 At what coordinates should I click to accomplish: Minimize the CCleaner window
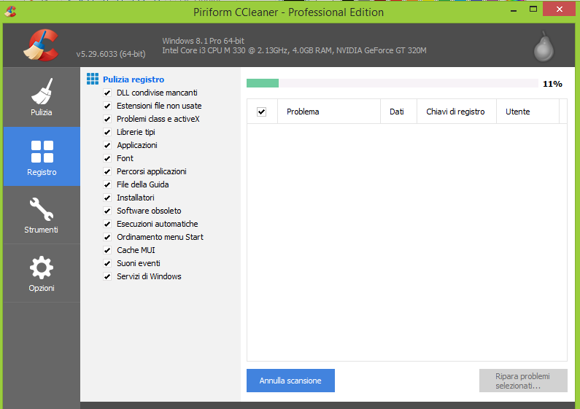click(x=514, y=9)
